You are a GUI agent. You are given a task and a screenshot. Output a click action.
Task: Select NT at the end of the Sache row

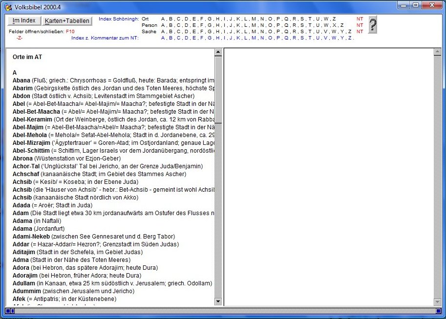pyautogui.click(x=360, y=31)
